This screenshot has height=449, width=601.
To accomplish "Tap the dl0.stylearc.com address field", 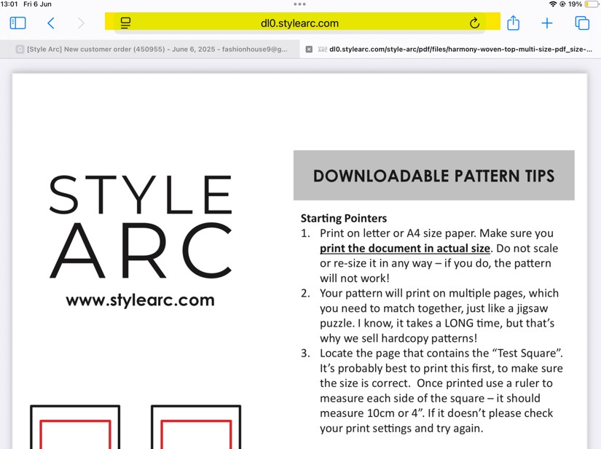I will pos(299,23).
